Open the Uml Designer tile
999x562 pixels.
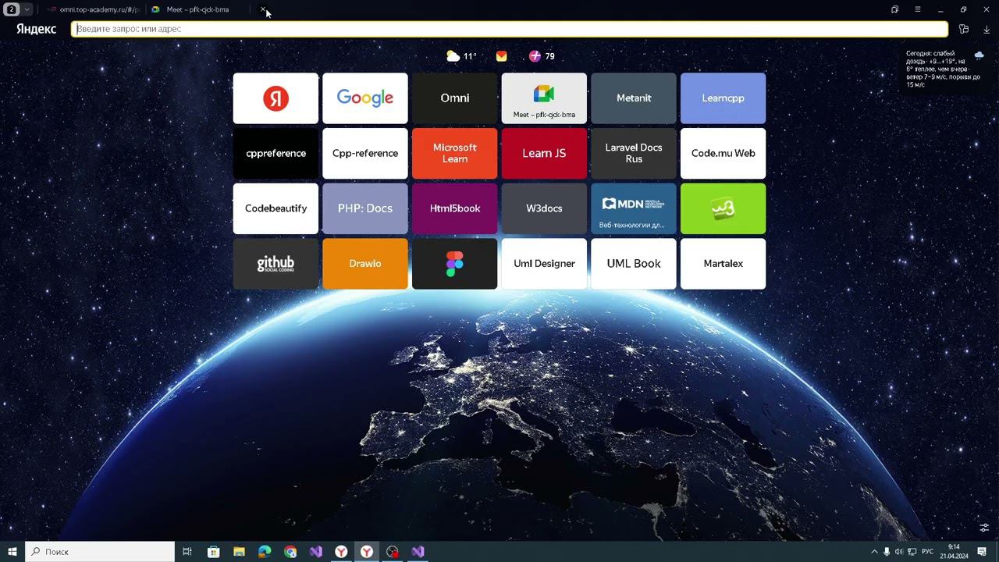tap(544, 264)
